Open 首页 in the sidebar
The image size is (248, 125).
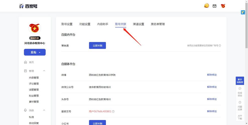[x=31, y=62]
